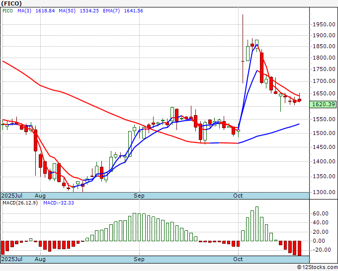Click the 1450.00 price axis label
The width and height of the screenshot is (338, 271).
point(324,147)
